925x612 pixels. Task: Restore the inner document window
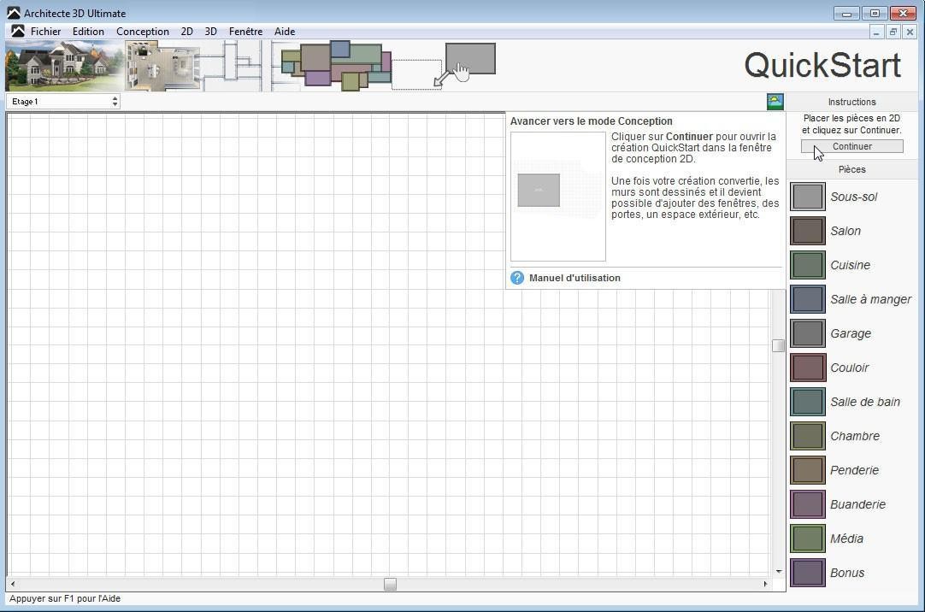point(893,32)
